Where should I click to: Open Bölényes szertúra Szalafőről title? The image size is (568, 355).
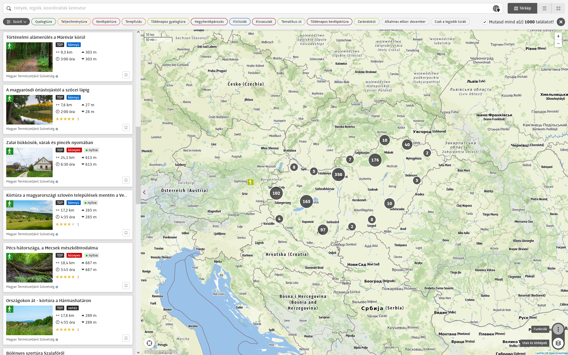click(35, 353)
